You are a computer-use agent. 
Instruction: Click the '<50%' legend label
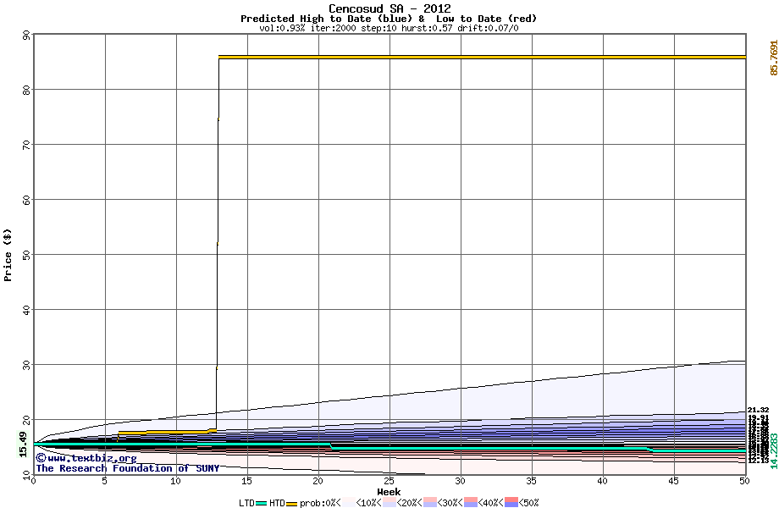click(528, 503)
